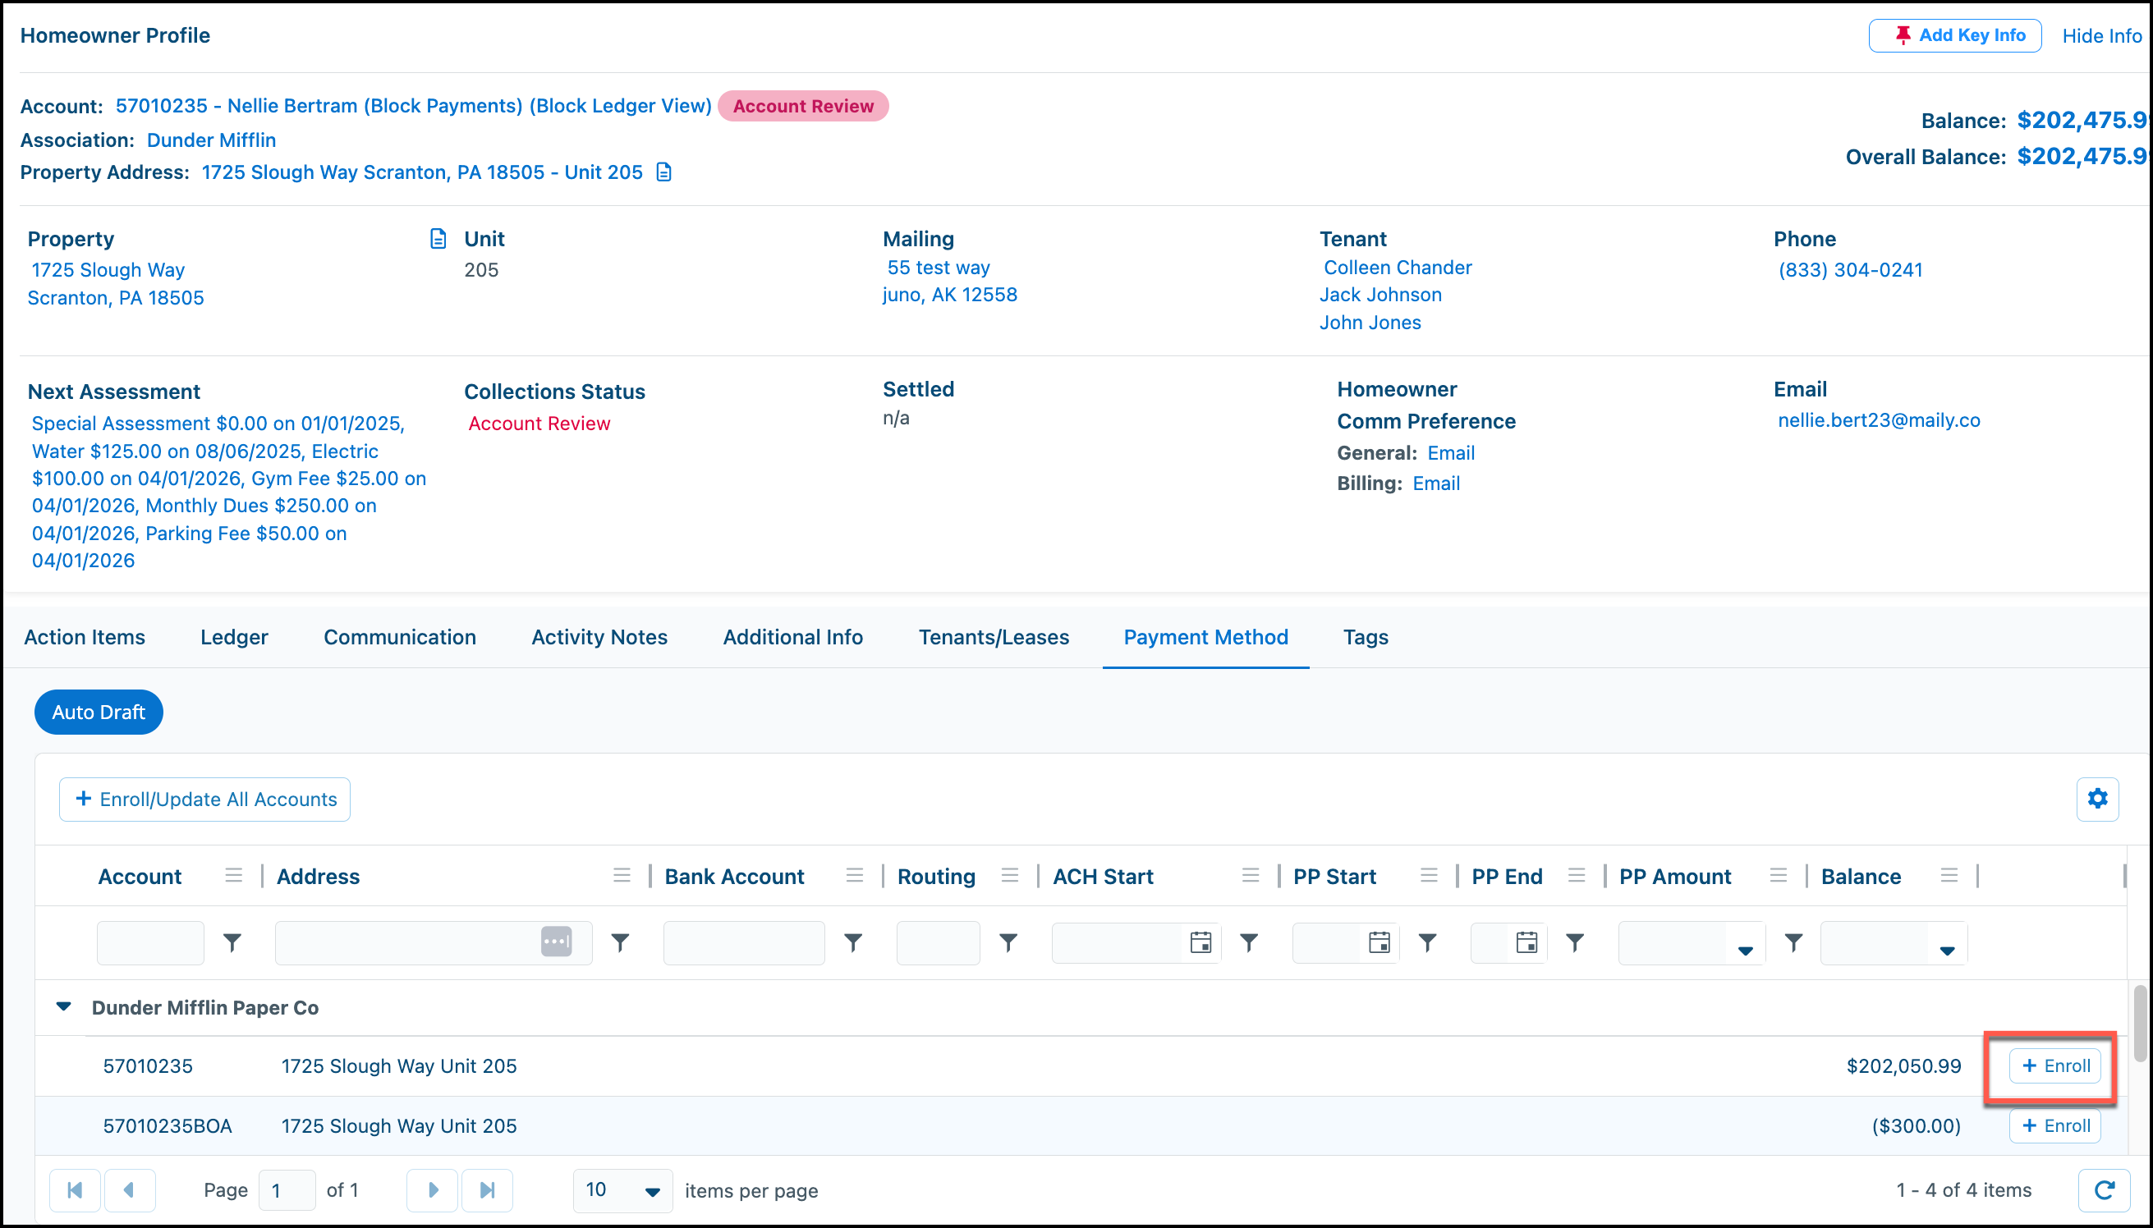Open items per page dropdown
2153x1228 pixels.
622,1190
